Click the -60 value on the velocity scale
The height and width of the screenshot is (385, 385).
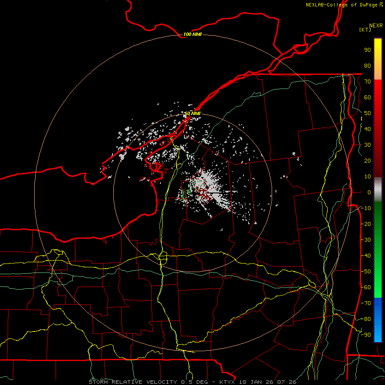366,287
